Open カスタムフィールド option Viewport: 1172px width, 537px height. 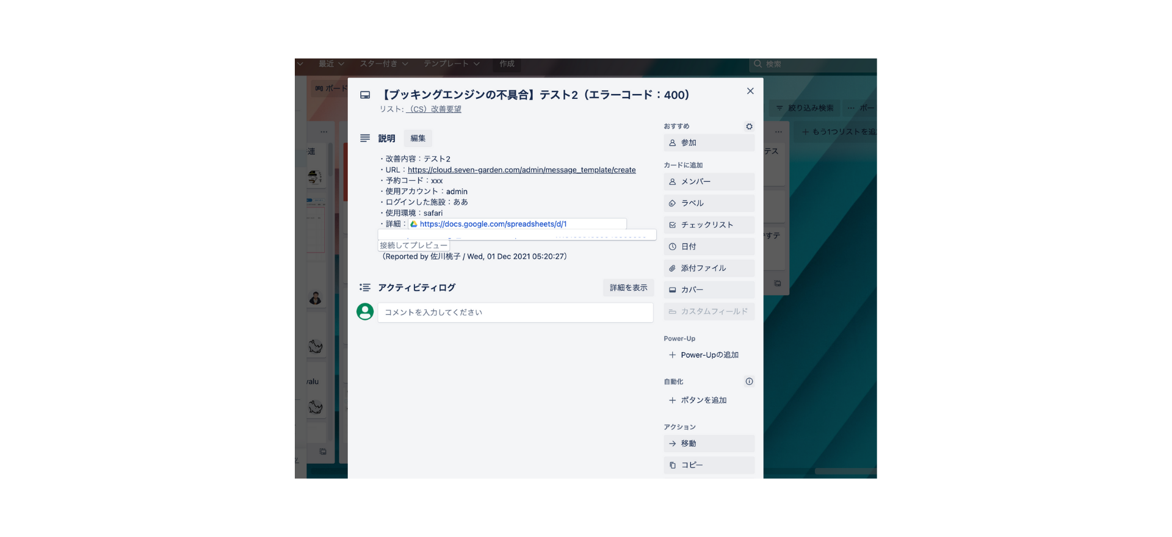pyautogui.click(x=709, y=311)
